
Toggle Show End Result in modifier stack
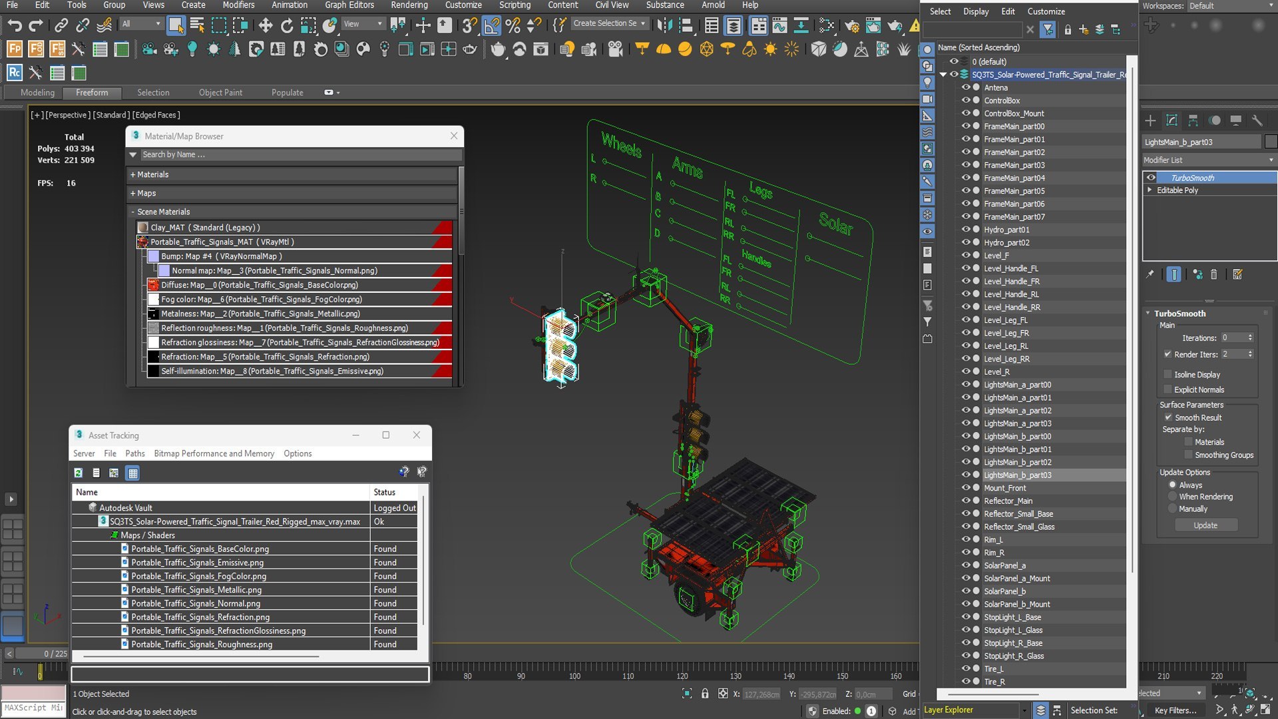(1174, 274)
